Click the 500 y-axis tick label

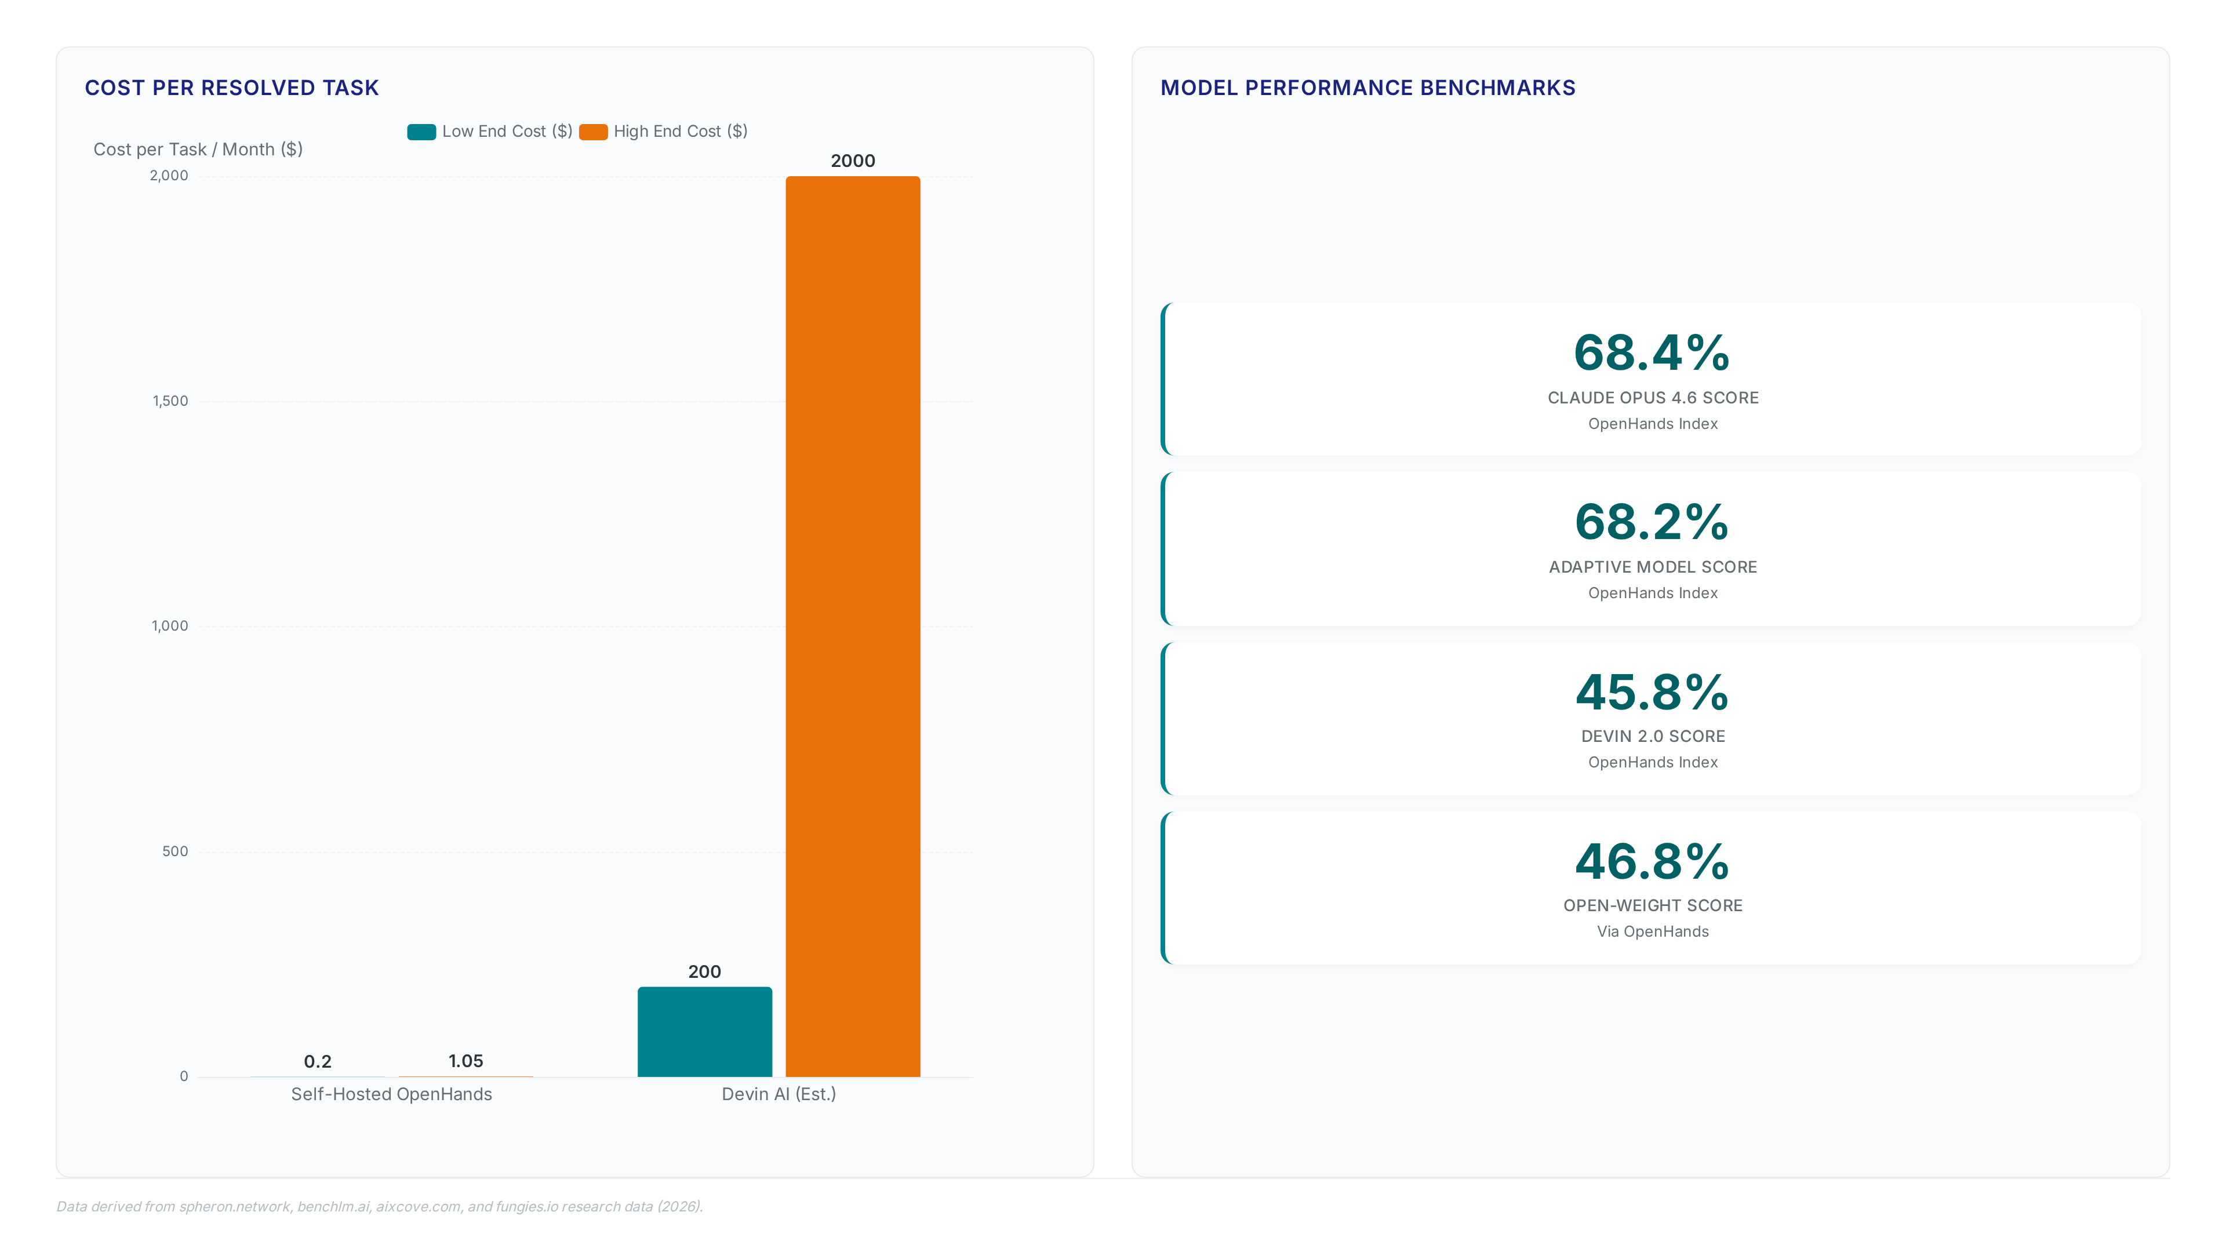coord(176,851)
